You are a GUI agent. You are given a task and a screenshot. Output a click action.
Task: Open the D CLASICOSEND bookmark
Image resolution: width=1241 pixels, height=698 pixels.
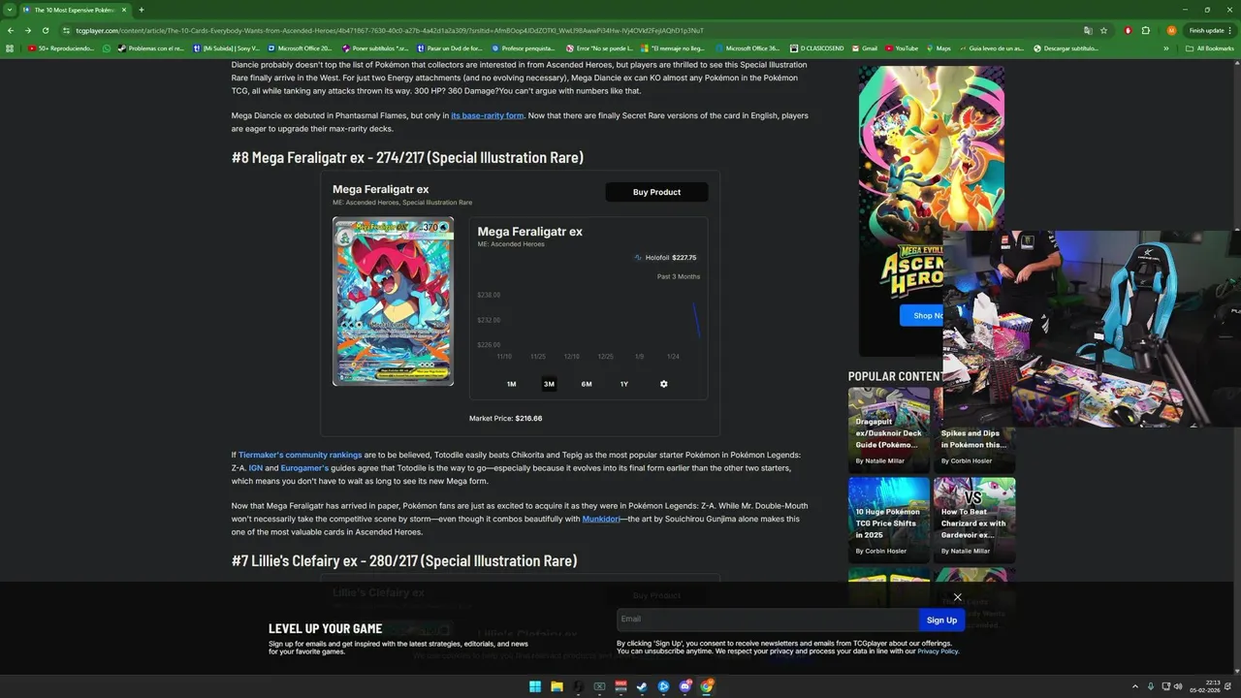817,48
